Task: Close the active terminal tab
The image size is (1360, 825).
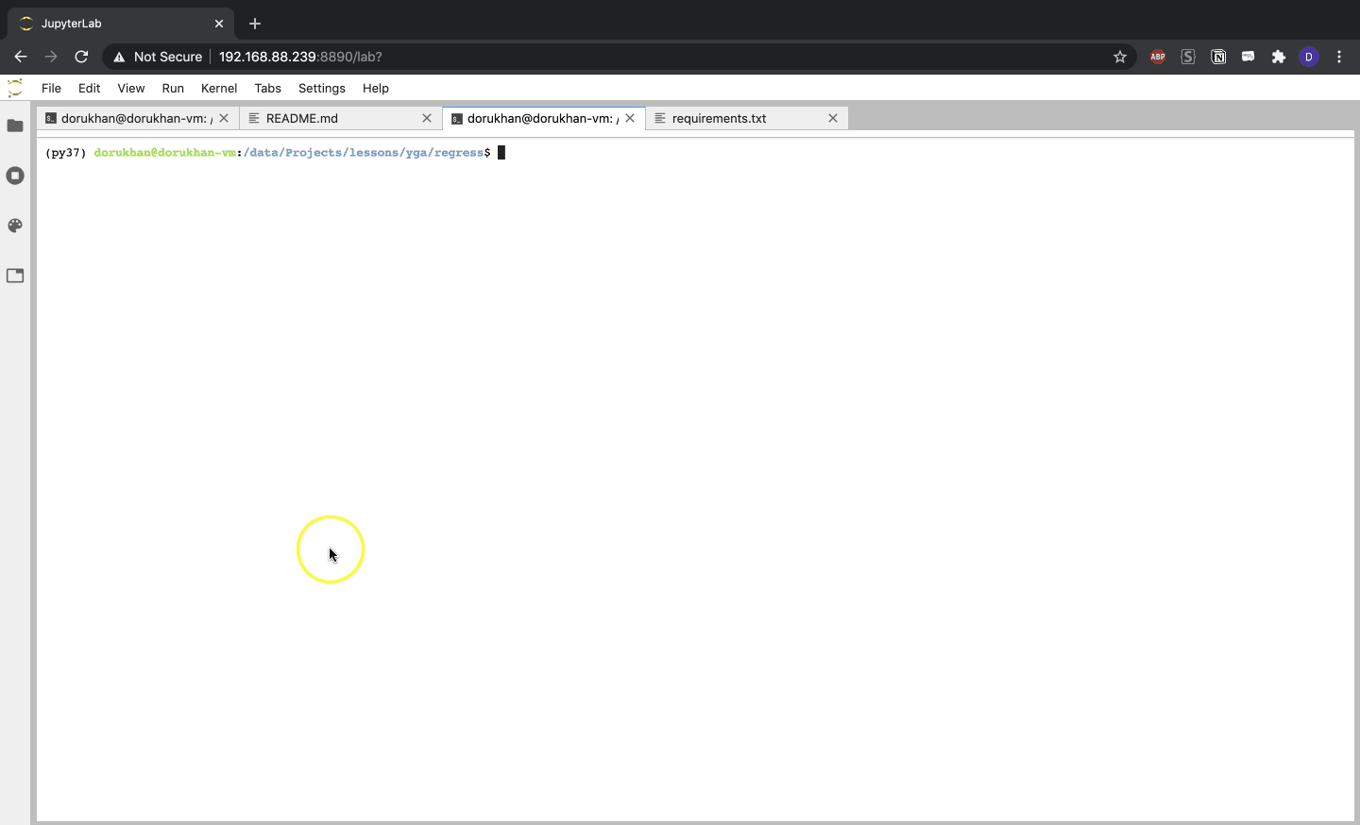Action: pos(630,118)
